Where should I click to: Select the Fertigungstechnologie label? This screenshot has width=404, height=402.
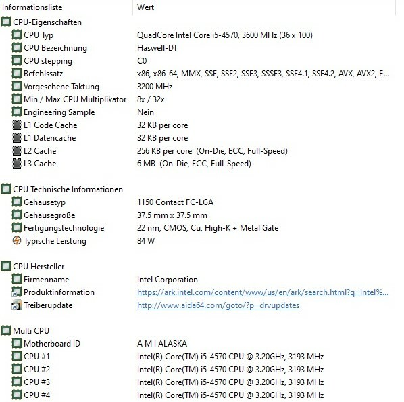(x=64, y=228)
